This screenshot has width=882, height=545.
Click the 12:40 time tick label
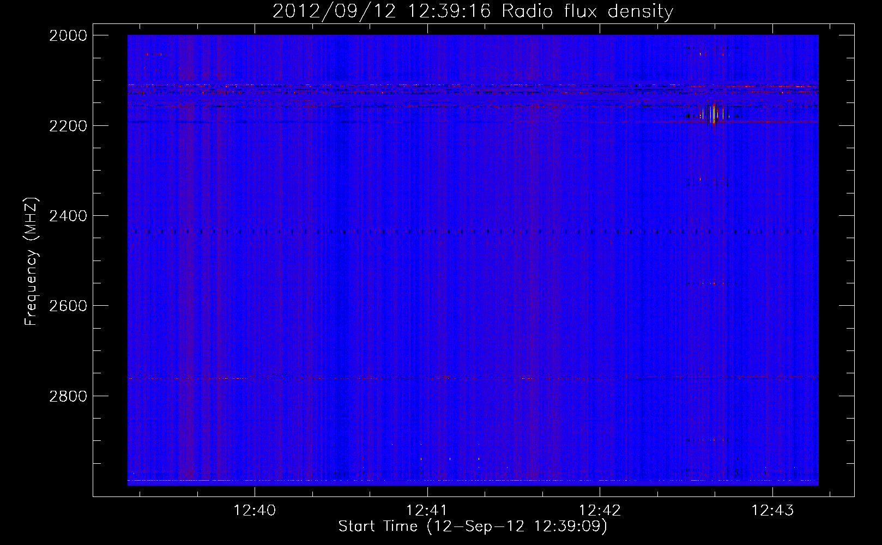(x=255, y=511)
